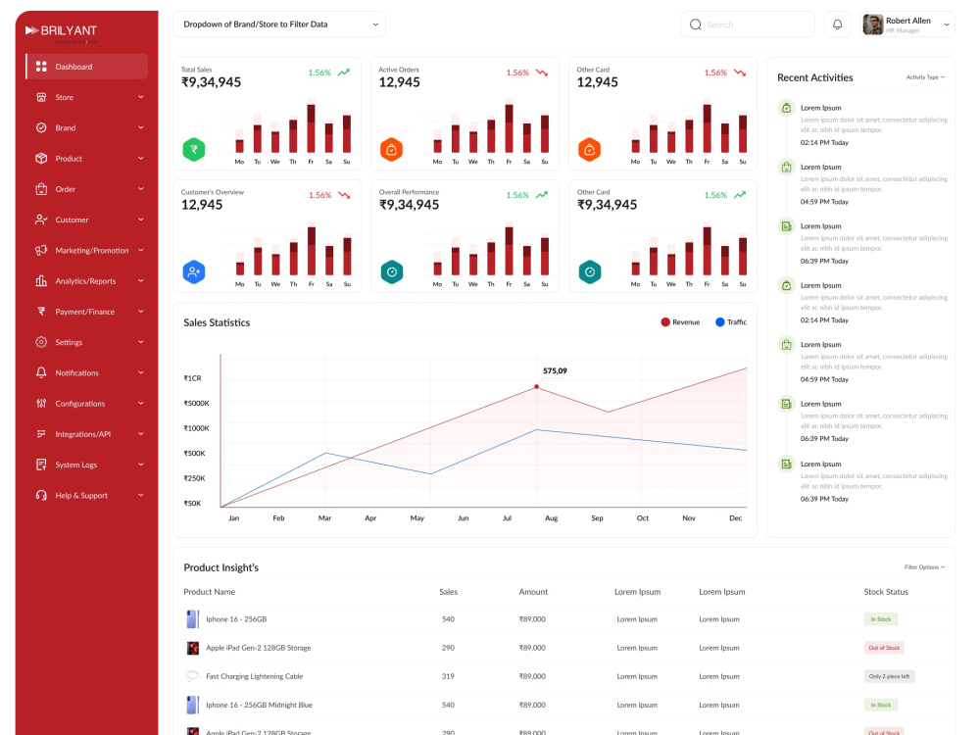980x735 pixels.
Task: Click the Help & Support headset icon
Action: [x=41, y=495]
